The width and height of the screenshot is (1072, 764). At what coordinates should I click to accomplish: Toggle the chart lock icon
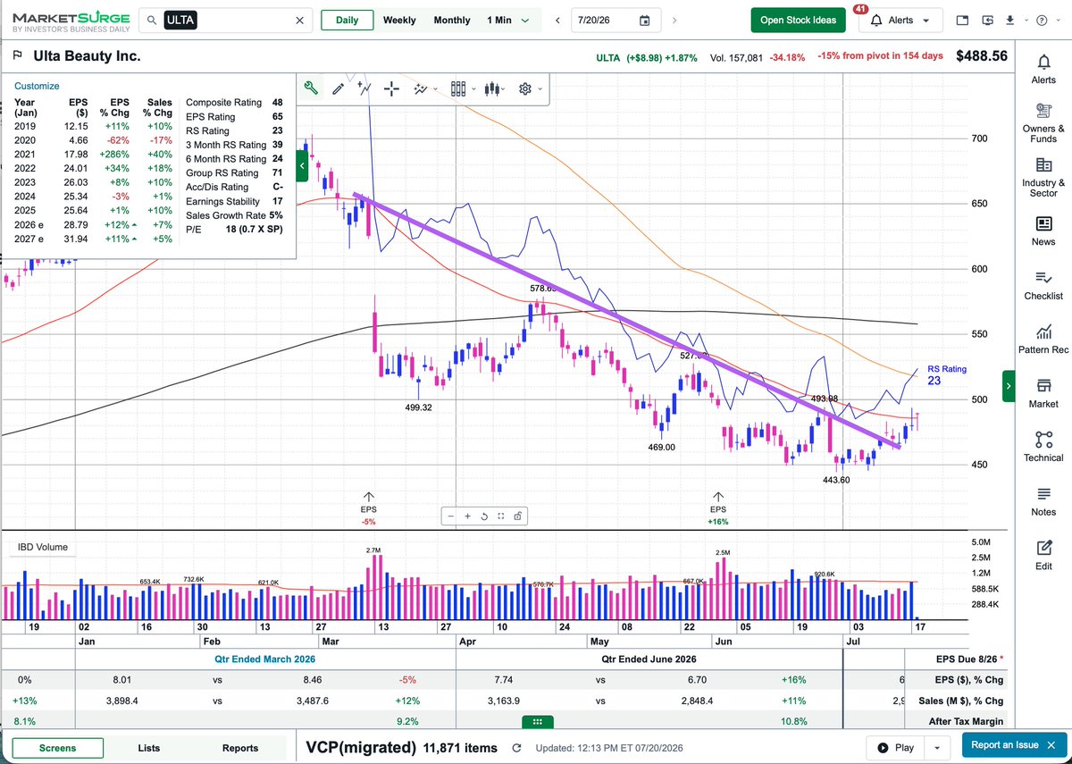517,516
